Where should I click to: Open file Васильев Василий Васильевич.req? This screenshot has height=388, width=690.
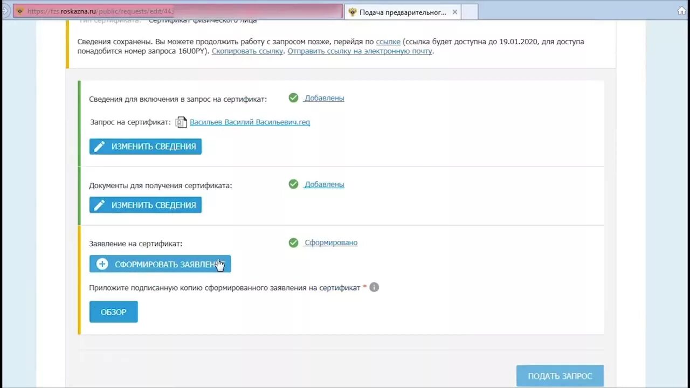pos(250,122)
